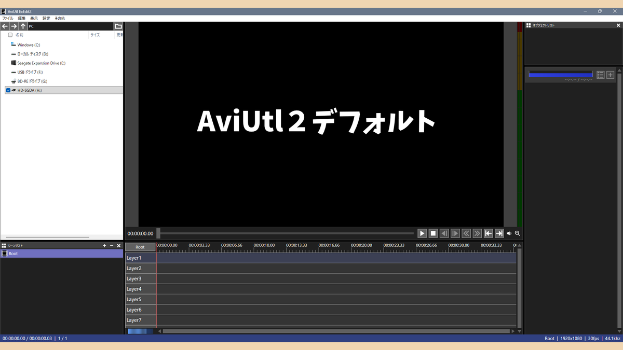
Task: Click the preview seek bar handle
Action: coord(159,233)
